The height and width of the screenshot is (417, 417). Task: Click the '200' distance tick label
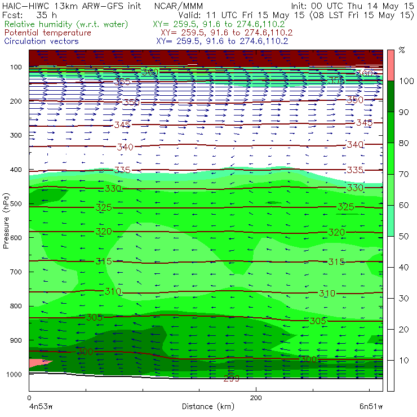click(256, 398)
